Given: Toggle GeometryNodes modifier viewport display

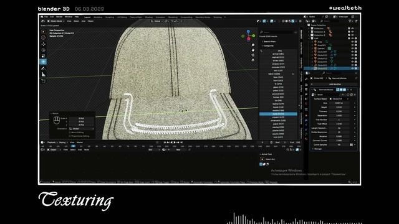Looking at the screenshot, I should [x=341, y=90].
